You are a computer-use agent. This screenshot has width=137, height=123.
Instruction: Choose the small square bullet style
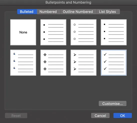pos(114,32)
